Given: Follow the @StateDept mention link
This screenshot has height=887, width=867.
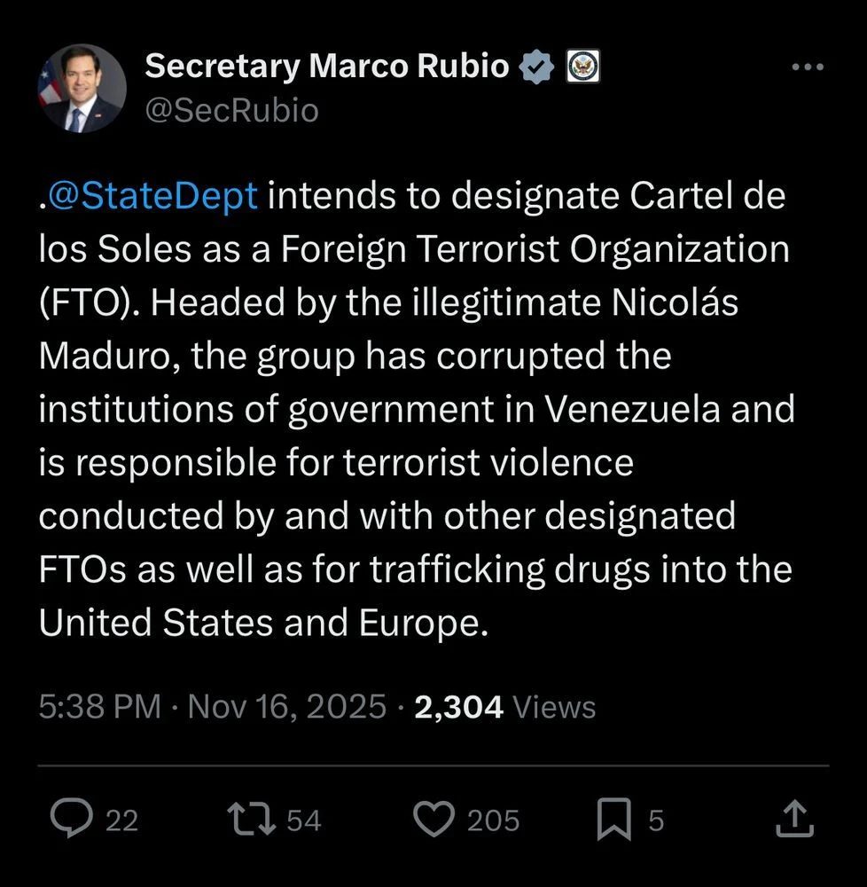Looking at the screenshot, I should click(x=154, y=195).
